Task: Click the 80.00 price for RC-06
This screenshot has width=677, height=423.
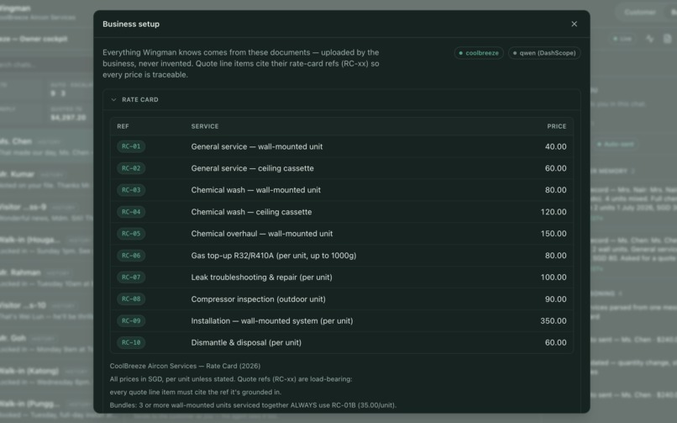Action: [556, 256]
